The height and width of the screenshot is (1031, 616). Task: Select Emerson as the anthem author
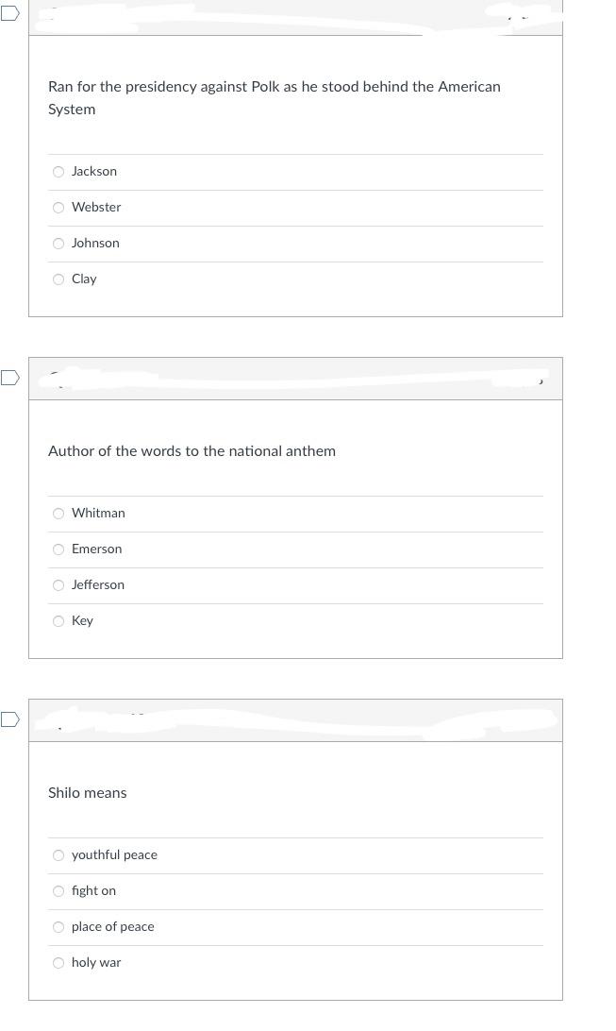pos(58,549)
